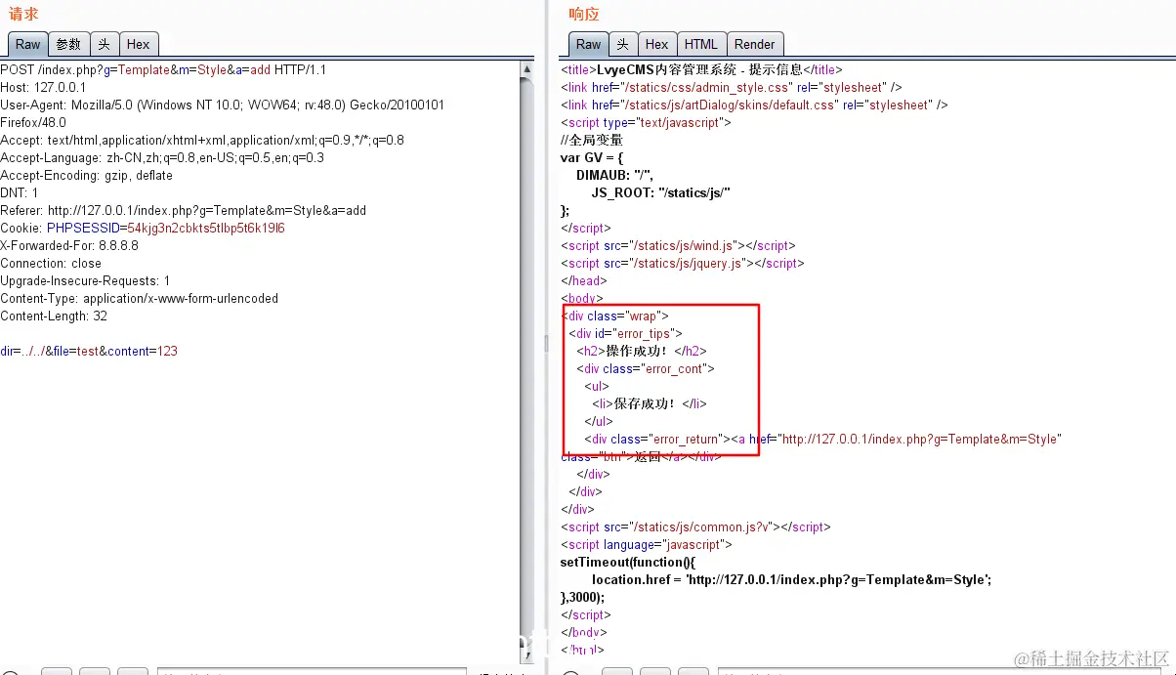Open the 参数 tab in the request pane
1176x675 pixels.
68,44
